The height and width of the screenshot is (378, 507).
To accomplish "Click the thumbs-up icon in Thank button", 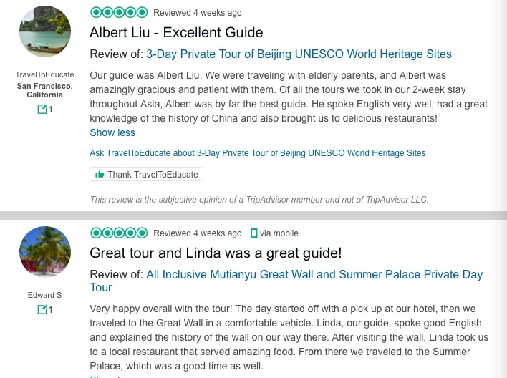I will pos(100,175).
